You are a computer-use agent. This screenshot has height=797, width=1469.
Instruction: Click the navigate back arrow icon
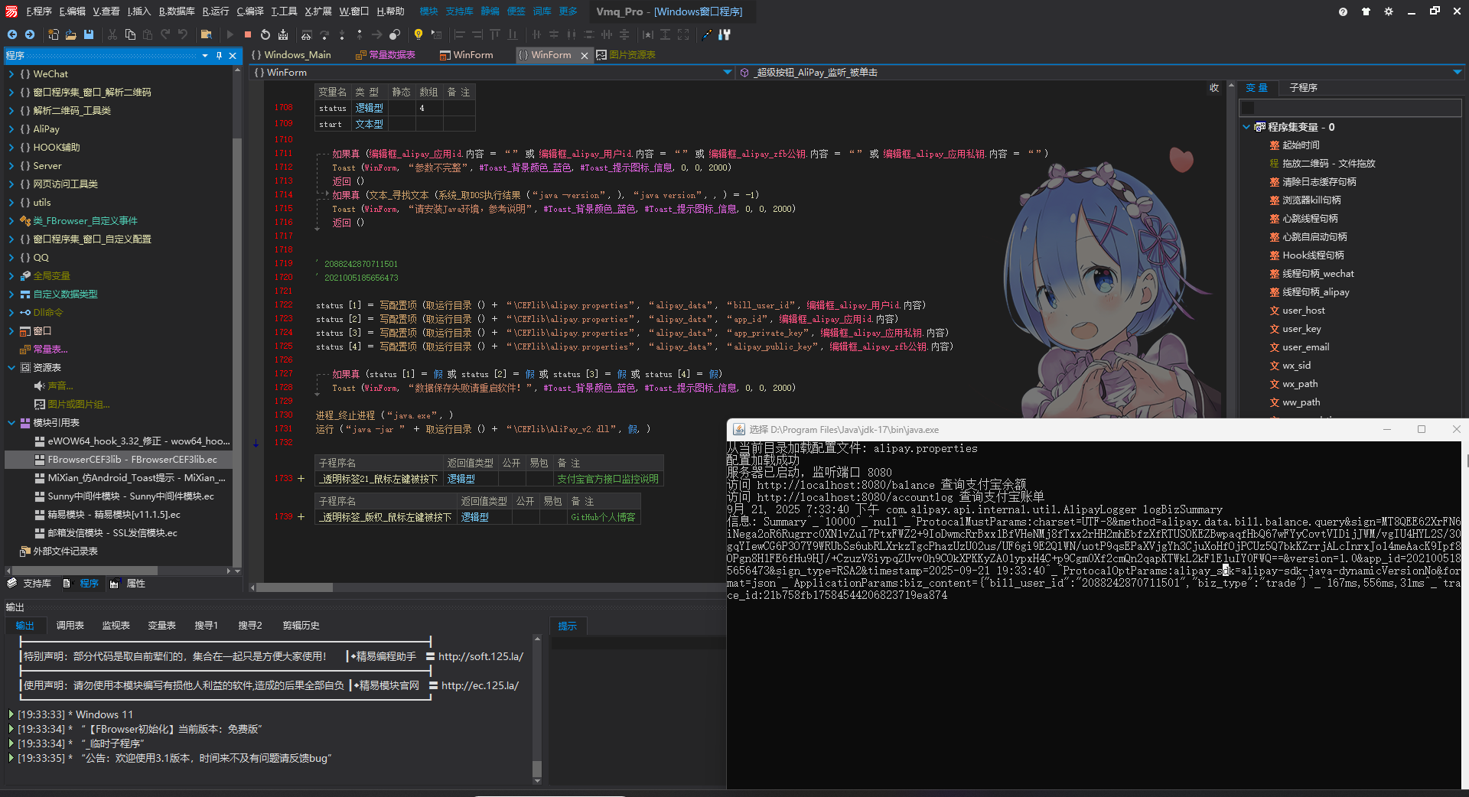coord(12,34)
